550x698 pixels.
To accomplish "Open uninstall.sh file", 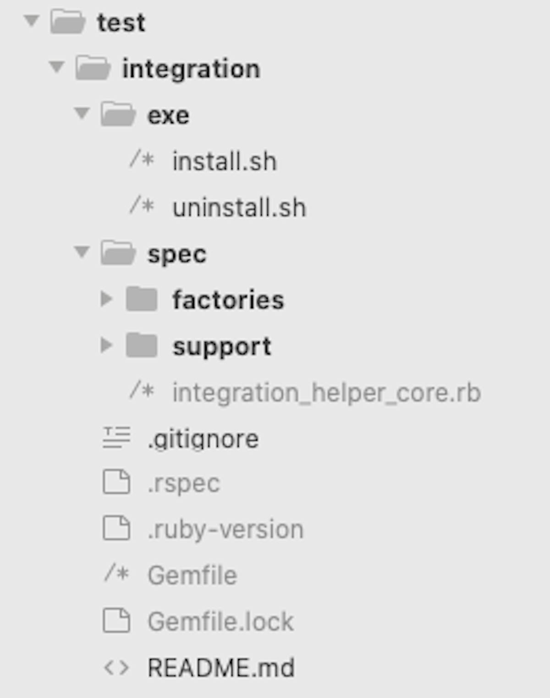I will (239, 207).
